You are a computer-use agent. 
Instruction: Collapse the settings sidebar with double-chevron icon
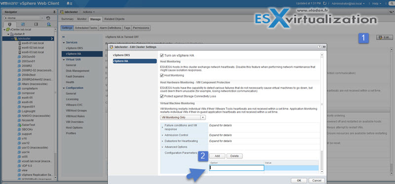[63, 37]
